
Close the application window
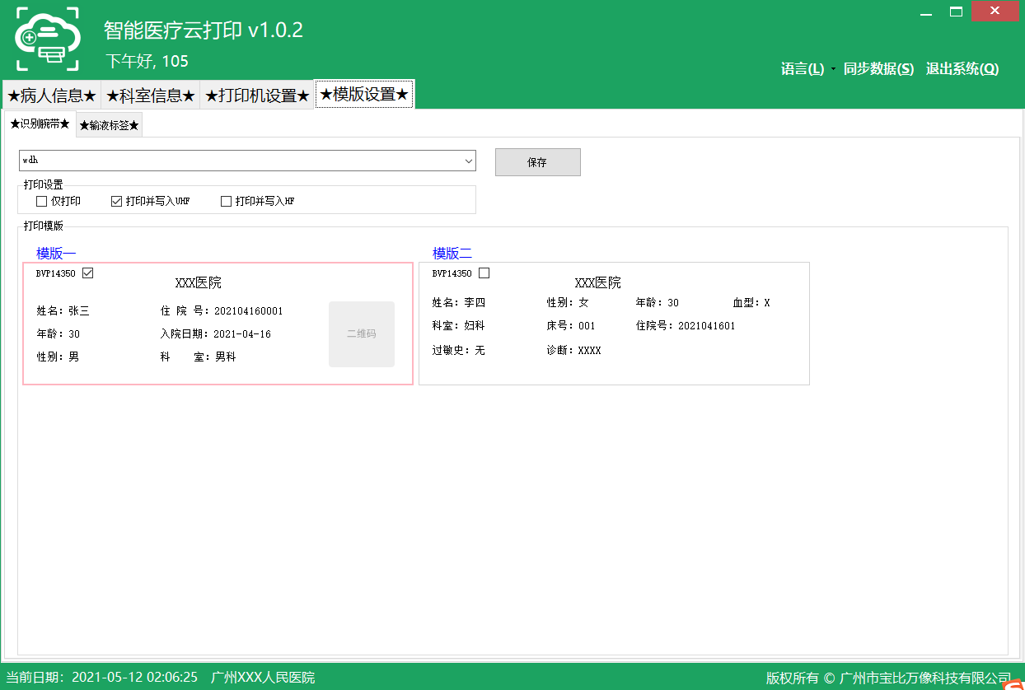point(995,12)
